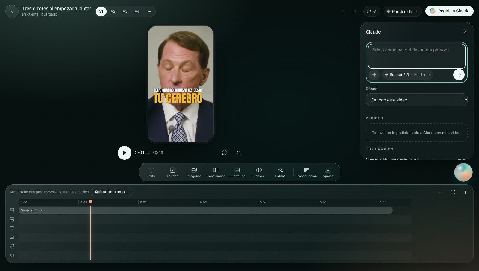Click the image track icon in timeline
Viewport: 479px width, 271px height.
pos(12,219)
